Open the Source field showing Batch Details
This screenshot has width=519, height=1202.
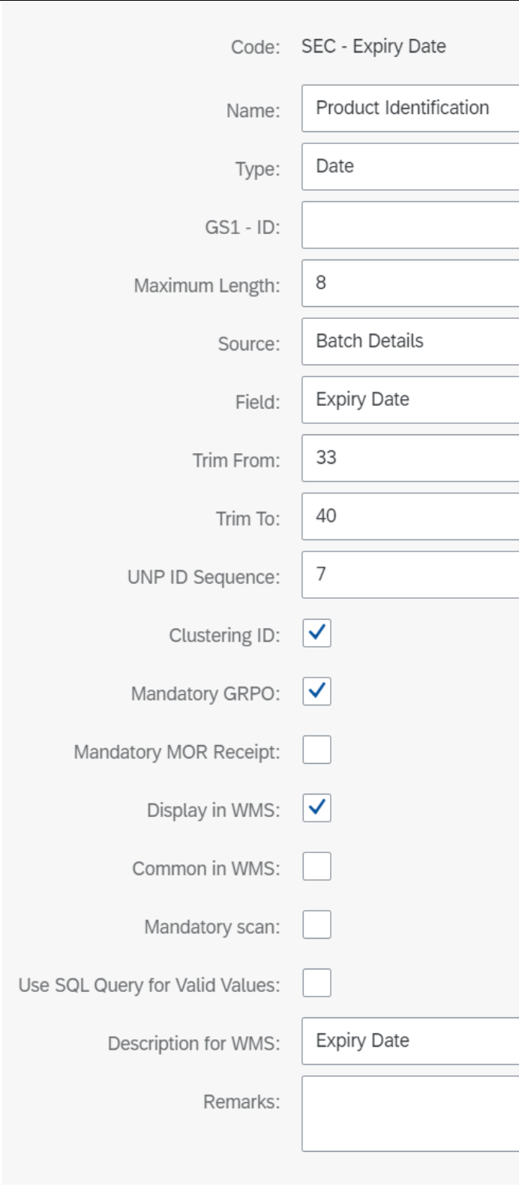coord(410,341)
